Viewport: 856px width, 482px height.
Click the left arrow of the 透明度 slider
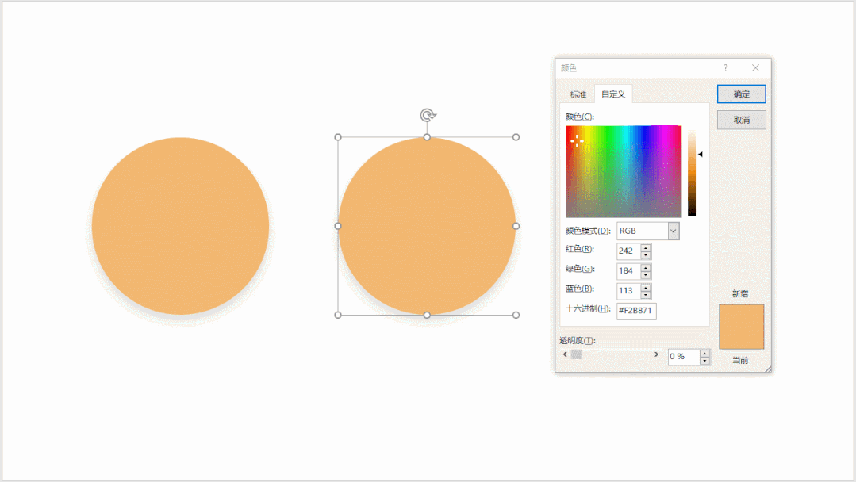tap(565, 354)
